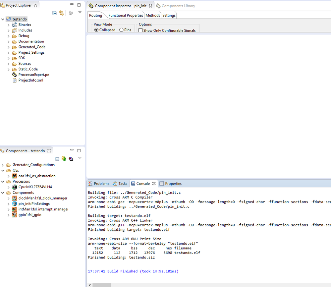Viewport: 331px width, 287px height.
Task: Open the Settings tab
Action: (x=169, y=16)
